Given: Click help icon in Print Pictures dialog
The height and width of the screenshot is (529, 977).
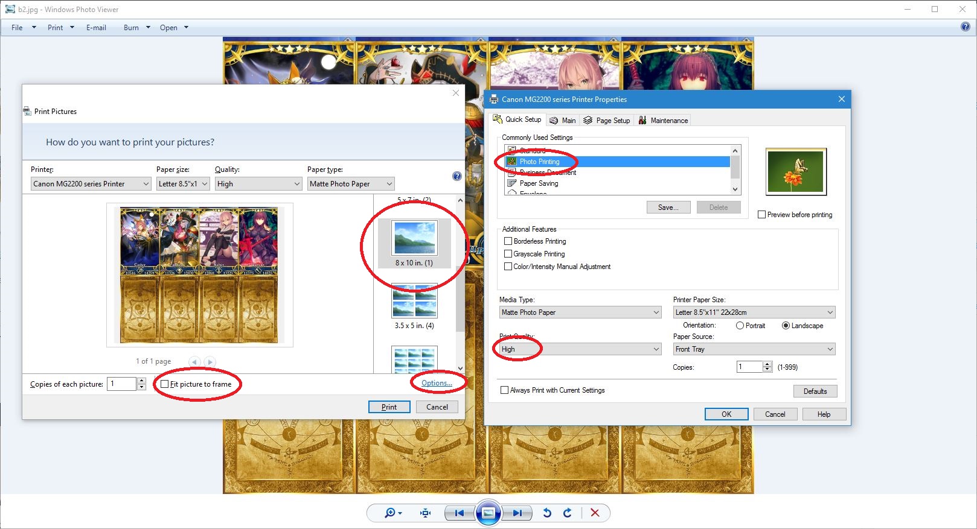Looking at the screenshot, I should pos(457,176).
